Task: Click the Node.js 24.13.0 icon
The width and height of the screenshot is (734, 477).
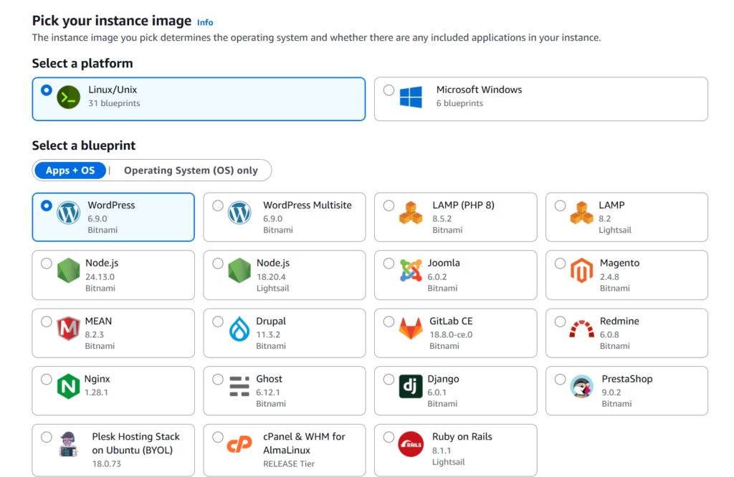Action: [67, 270]
